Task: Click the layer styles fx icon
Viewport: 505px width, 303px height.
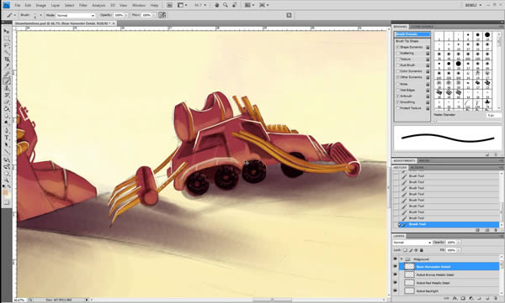Action: coord(454,299)
